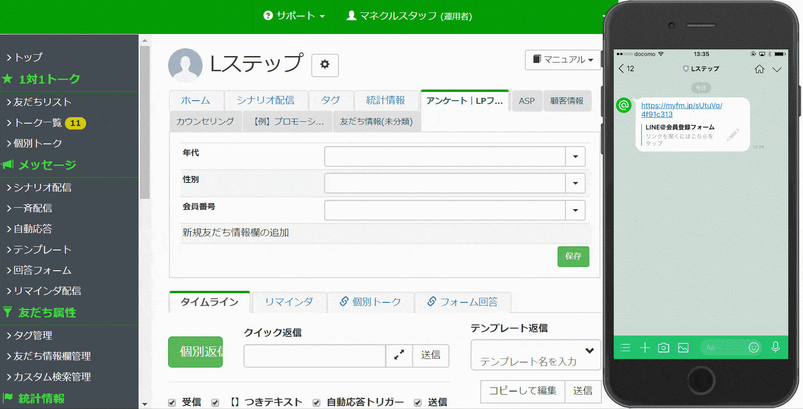The width and height of the screenshot is (803, 409).
Task: Open the カウンセリング tab
Action: (x=205, y=121)
